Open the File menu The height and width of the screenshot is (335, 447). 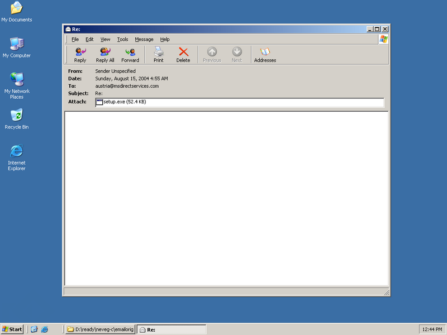pos(75,39)
